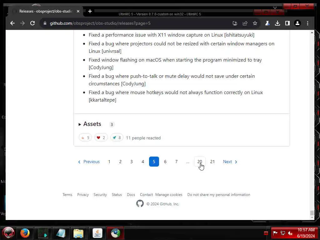Image resolution: width=320 pixels, height=240 pixels.
Task: Go back with the browser back arrow
Action: pyautogui.click(x=12, y=23)
